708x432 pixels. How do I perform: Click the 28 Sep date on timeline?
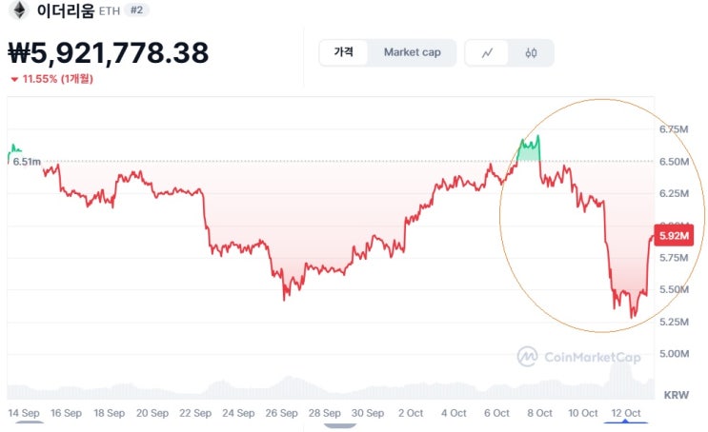tap(324, 413)
